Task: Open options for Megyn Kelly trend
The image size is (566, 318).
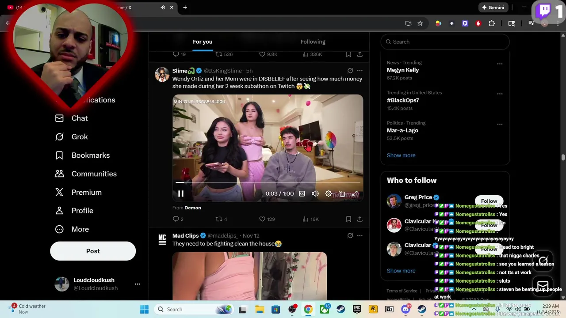Action: coord(500,64)
